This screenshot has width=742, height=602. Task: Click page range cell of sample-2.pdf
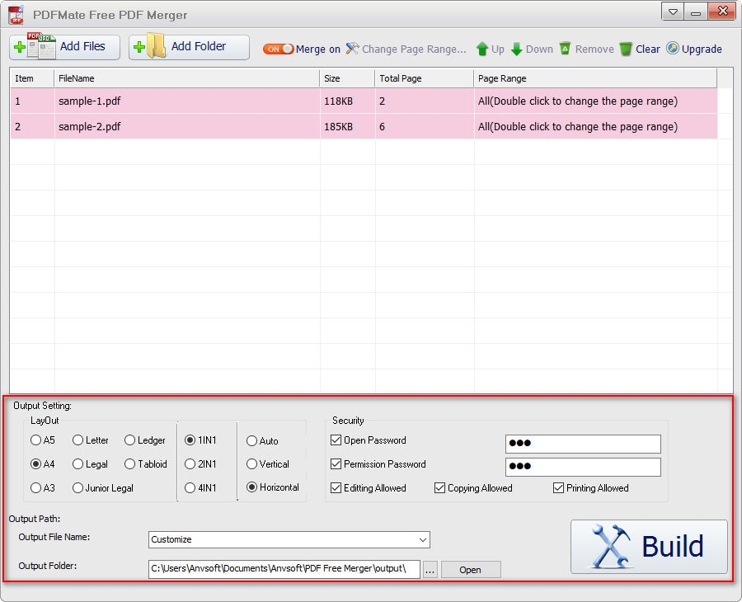click(595, 126)
